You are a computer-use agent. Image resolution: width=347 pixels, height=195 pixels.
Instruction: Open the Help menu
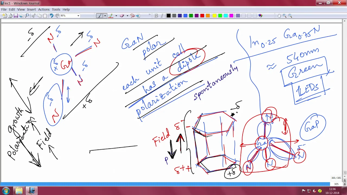(x=66, y=9)
